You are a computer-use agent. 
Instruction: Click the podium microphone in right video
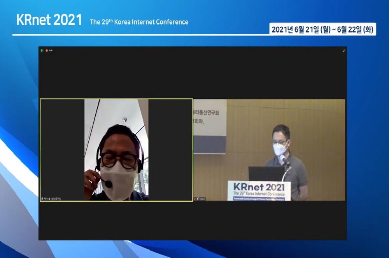[x=284, y=160]
